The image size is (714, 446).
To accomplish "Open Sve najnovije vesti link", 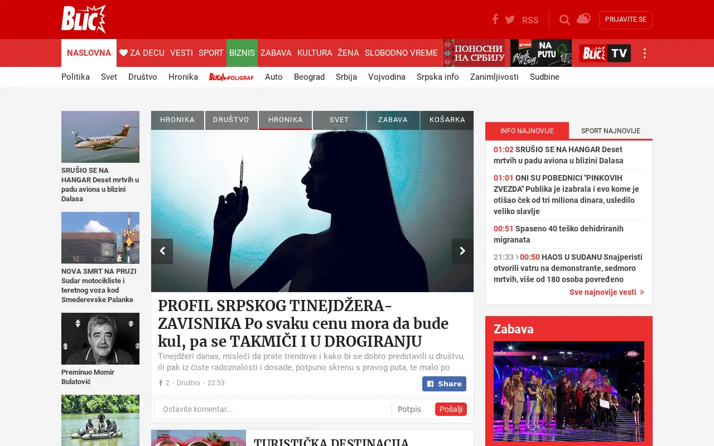I will pyautogui.click(x=607, y=292).
